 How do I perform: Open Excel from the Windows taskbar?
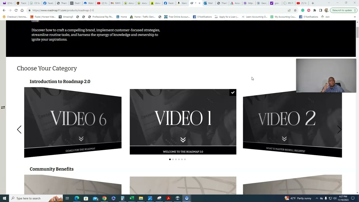click(132, 198)
